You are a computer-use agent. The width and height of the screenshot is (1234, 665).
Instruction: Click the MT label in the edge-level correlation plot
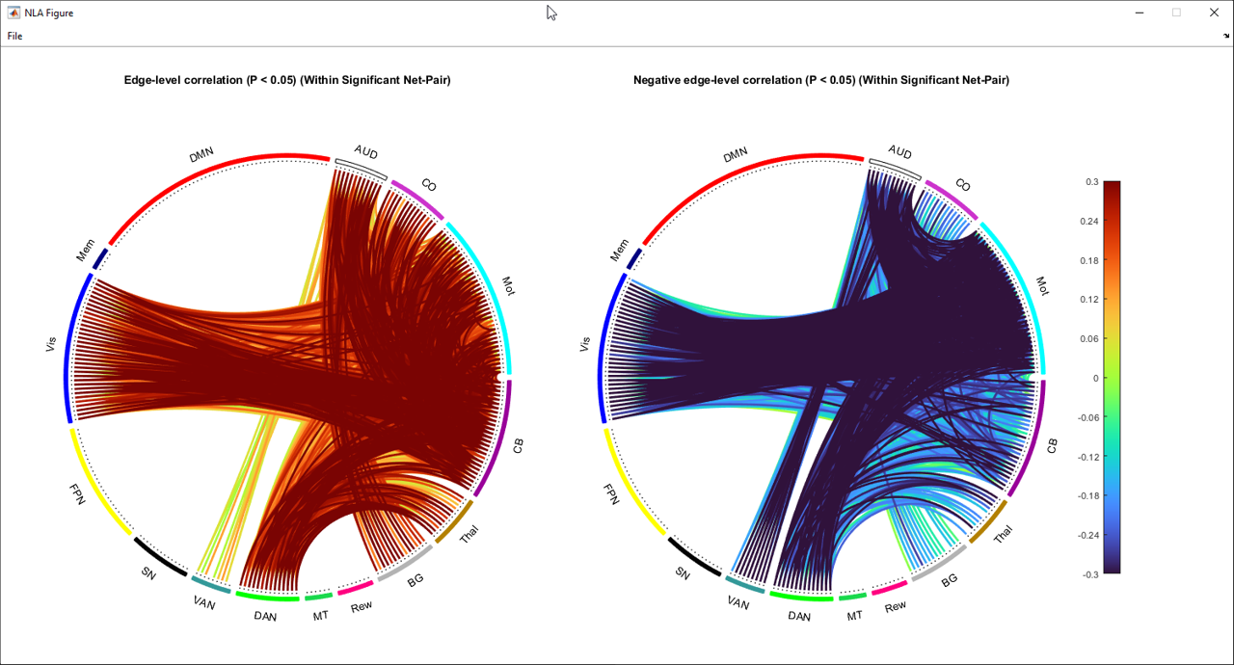pyautogui.click(x=320, y=615)
